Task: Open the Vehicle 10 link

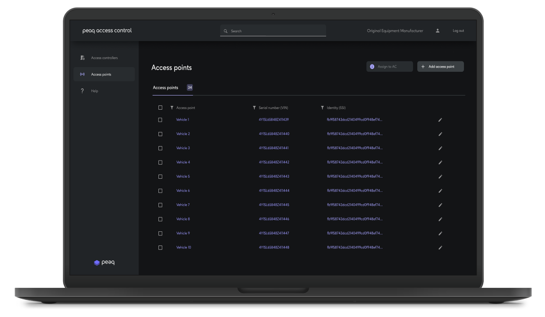Action: (184, 247)
